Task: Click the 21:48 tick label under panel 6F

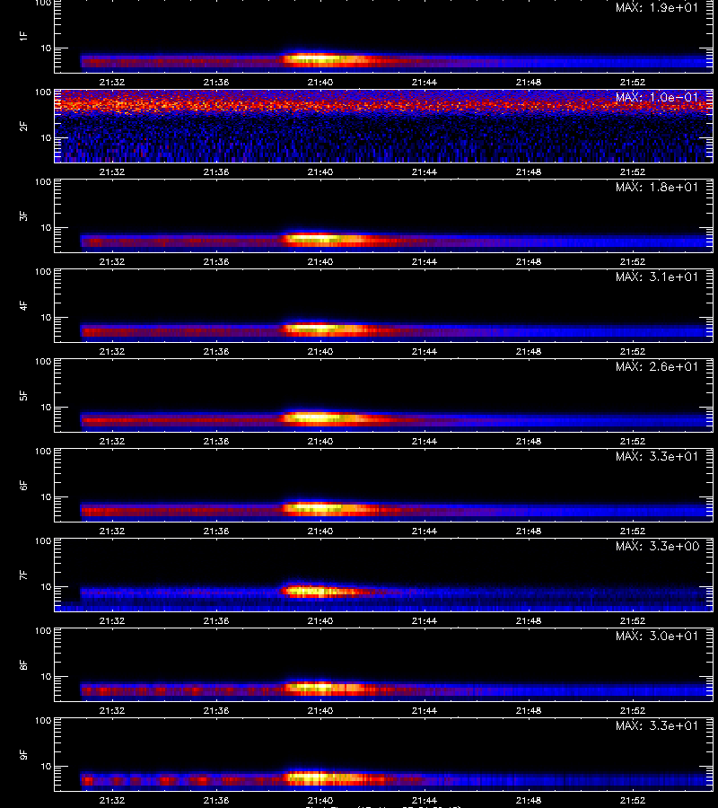Action: click(x=529, y=531)
